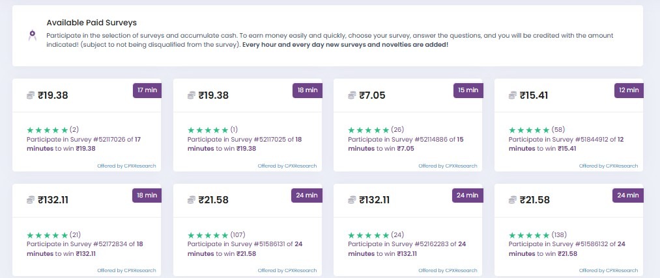Click the purple compass icon near Available Paid Surveys
Image resolution: width=660 pixels, height=278 pixels.
[33, 35]
